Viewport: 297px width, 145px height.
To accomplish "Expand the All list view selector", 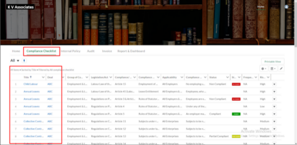I will pos(15,61).
